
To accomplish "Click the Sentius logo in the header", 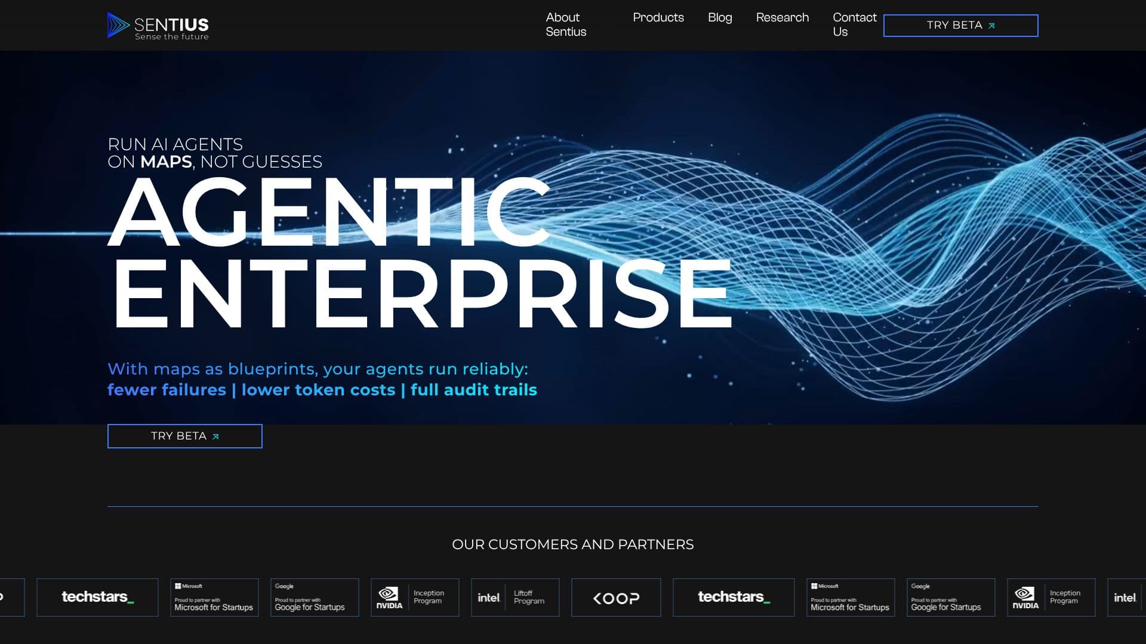I will pos(158,26).
